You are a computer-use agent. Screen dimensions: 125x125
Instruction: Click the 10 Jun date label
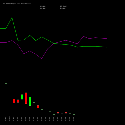[29, 119]
